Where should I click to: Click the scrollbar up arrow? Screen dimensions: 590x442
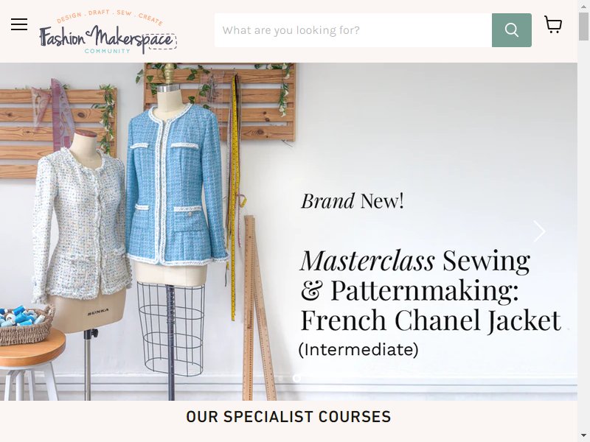point(583,6)
